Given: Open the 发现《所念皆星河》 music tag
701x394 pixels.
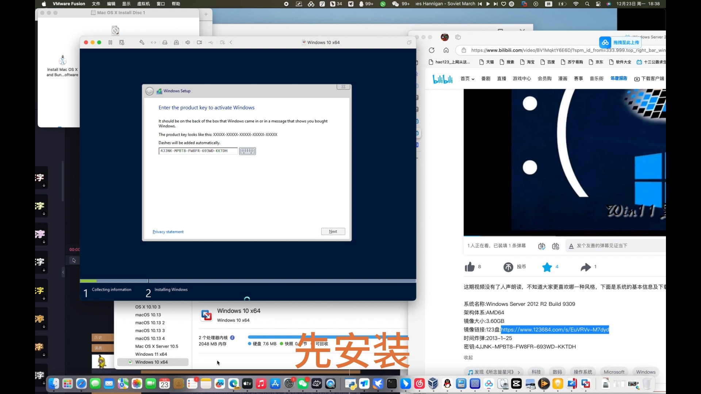Looking at the screenshot, I should 494,372.
